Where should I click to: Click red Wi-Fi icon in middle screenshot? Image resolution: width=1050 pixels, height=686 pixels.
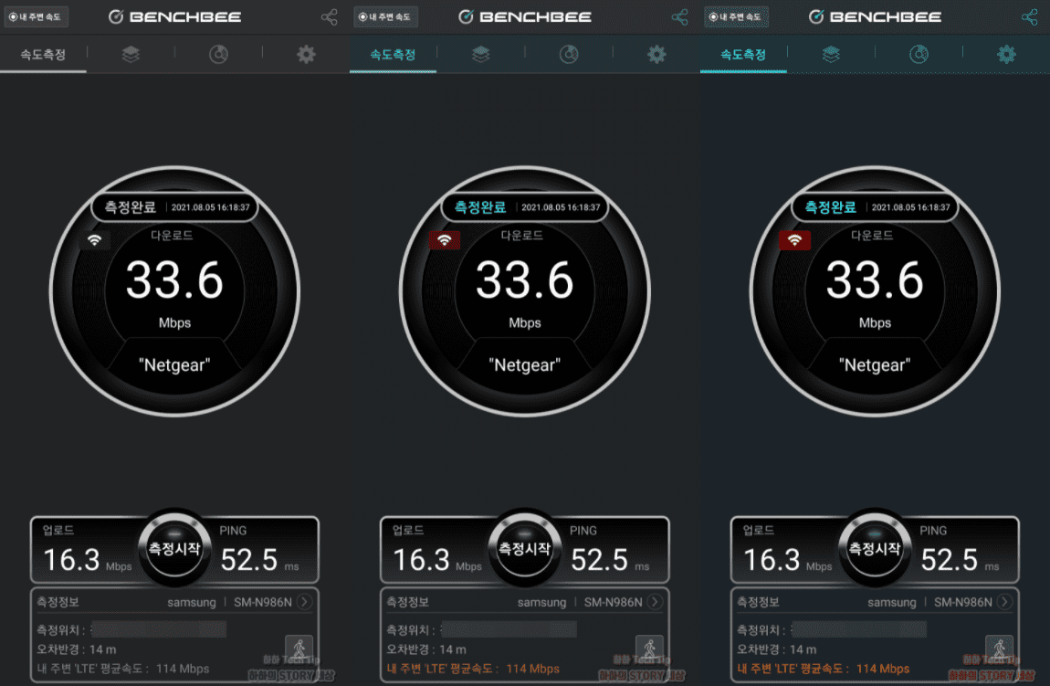(445, 240)
